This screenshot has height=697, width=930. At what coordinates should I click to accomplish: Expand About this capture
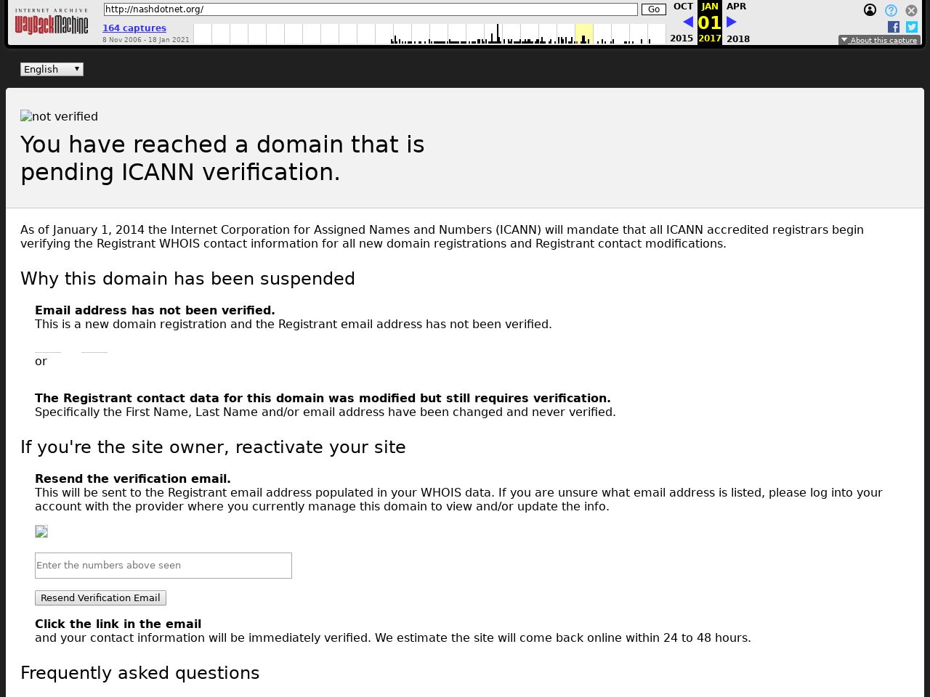pyautogui.click(x=879, y=40)
